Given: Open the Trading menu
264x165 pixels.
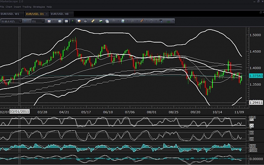Looking at the screenshot, I should coord(27,7).
